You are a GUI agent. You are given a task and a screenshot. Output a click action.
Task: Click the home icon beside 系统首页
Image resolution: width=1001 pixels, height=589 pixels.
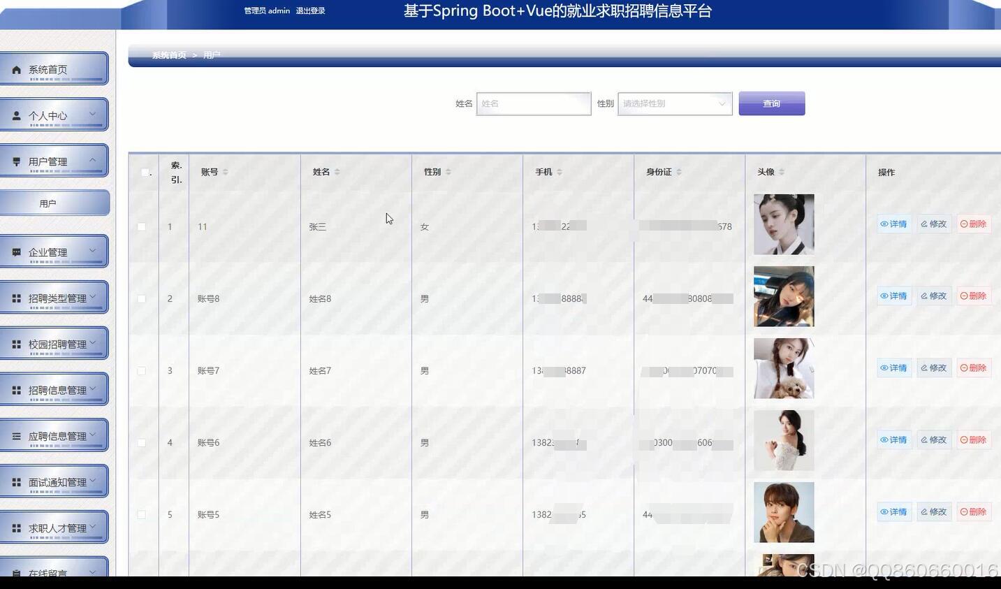pos(17,70)
